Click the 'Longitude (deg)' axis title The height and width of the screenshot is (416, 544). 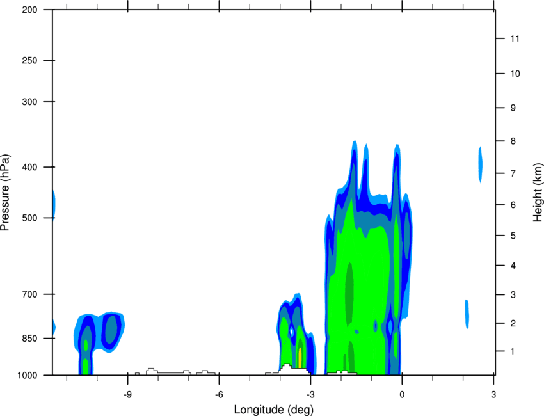[274, 410]
